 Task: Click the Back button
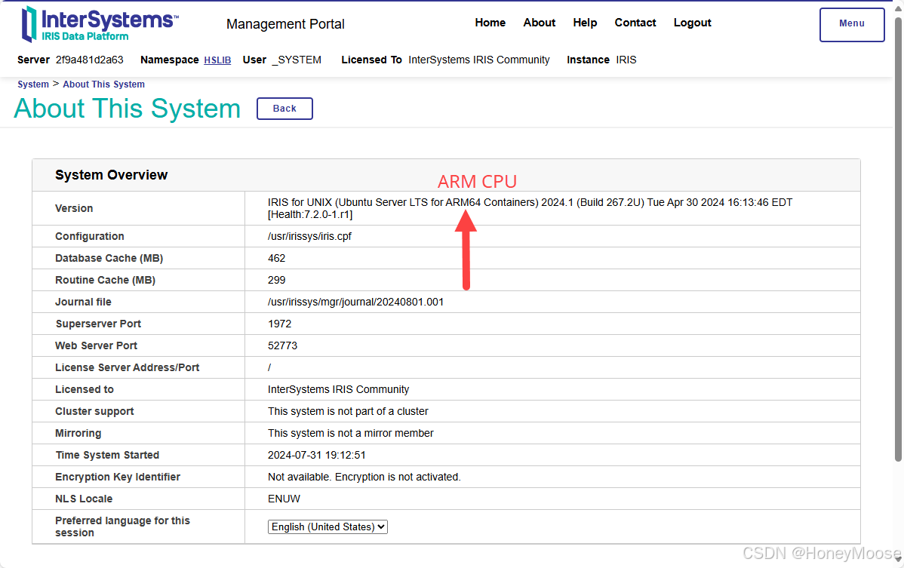click(284, 108)
